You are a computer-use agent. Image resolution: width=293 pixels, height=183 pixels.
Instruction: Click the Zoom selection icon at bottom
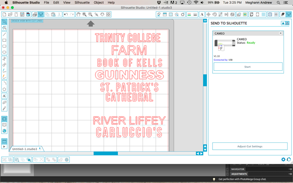pyautogui.click(x=17, y=160)
